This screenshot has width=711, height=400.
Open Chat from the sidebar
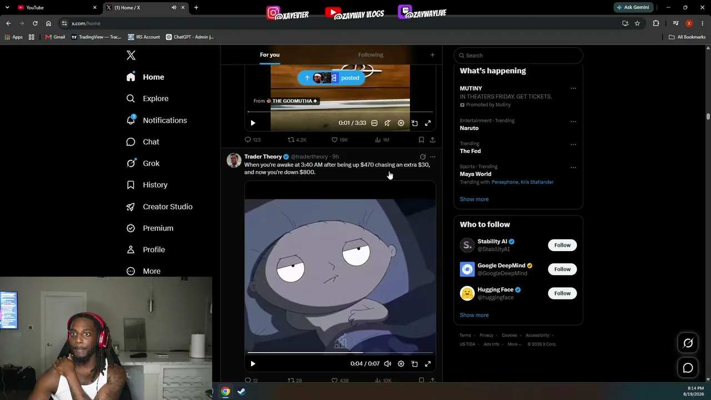point(143,142)
